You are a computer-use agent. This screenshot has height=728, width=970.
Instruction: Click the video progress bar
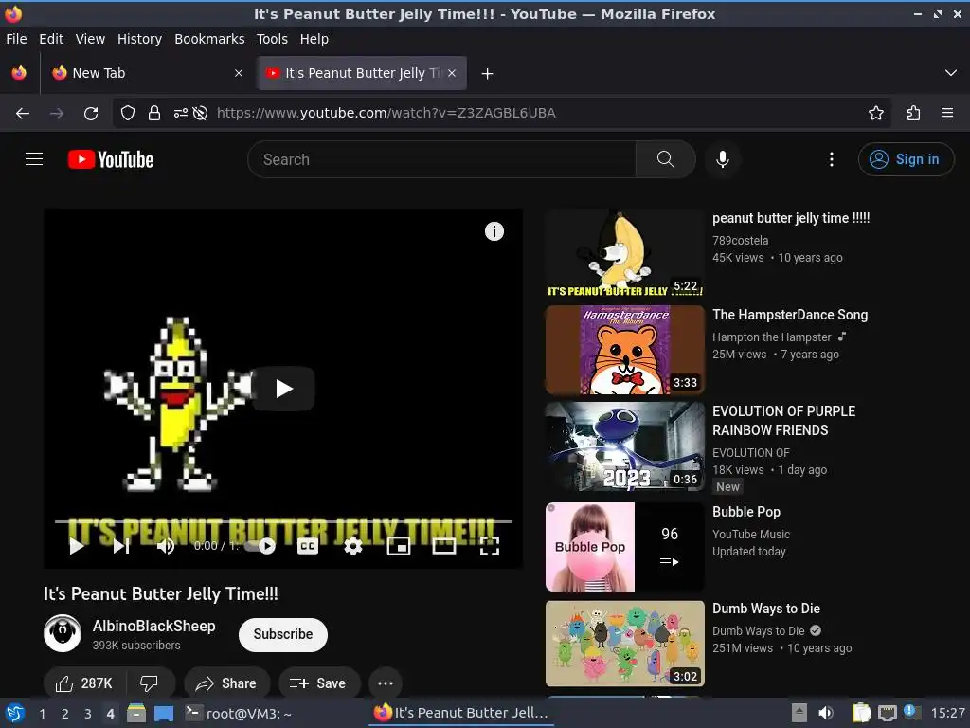[283, 522]
